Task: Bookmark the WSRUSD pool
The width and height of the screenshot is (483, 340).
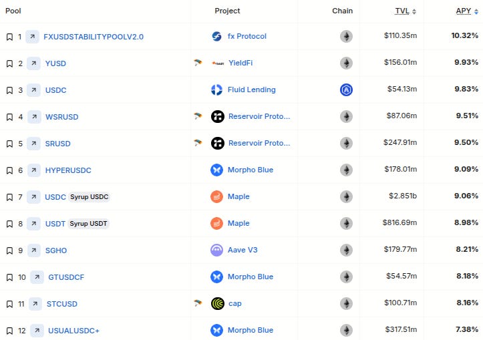Action: click(9, 118)
